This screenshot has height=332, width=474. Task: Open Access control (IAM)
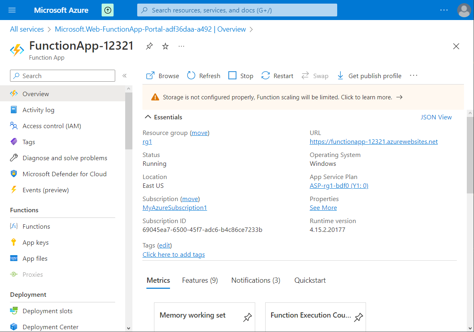62,126
